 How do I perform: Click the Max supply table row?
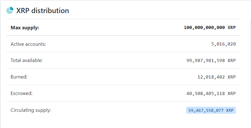click(123, 27)
